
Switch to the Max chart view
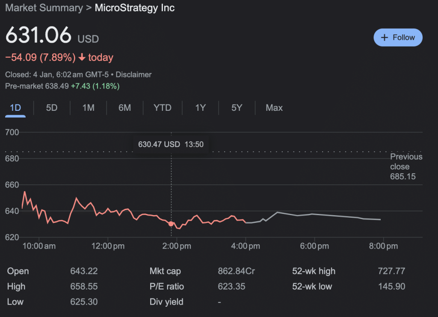click(x=274, y=108)
